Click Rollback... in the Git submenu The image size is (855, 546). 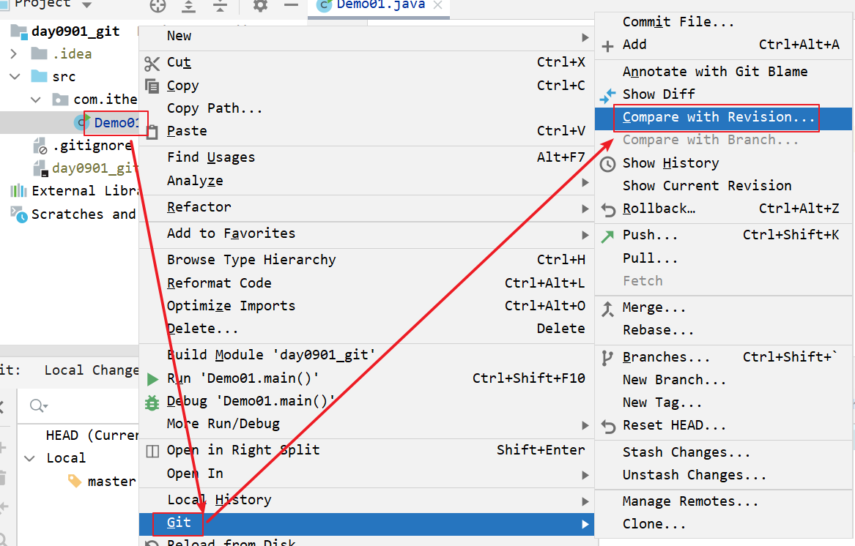659,209
